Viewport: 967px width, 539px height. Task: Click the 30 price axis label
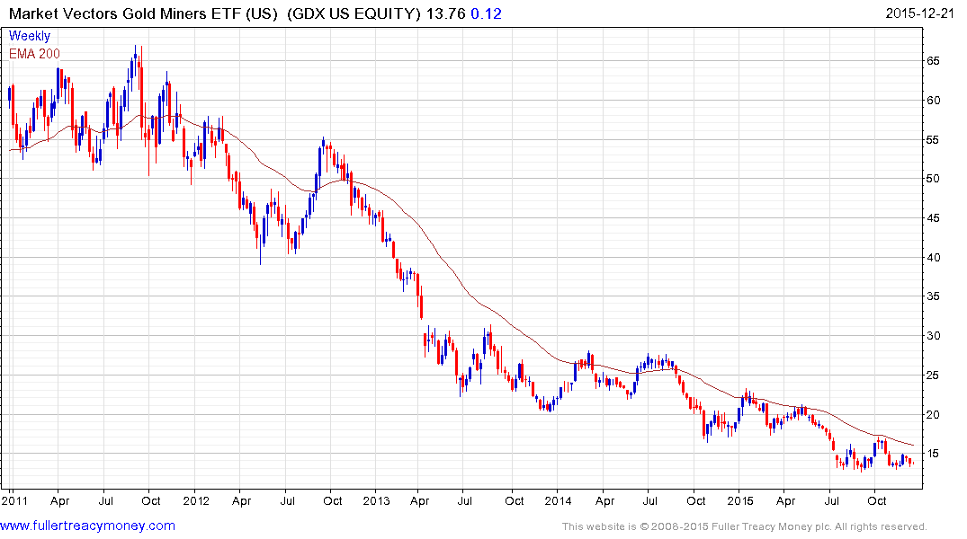[933, 336]
